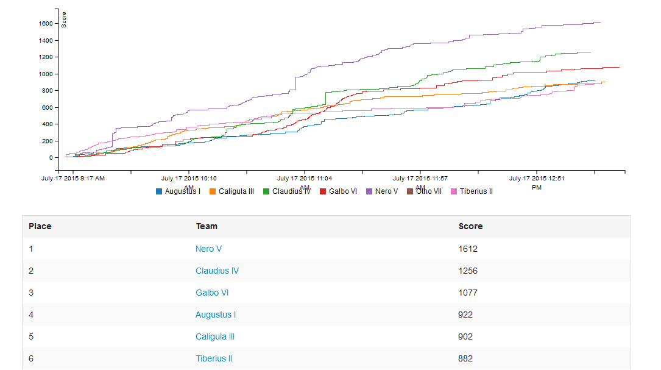661x370 pixels.
Task: Click the place number 4 cell
Action: click(x=31, y=315)
